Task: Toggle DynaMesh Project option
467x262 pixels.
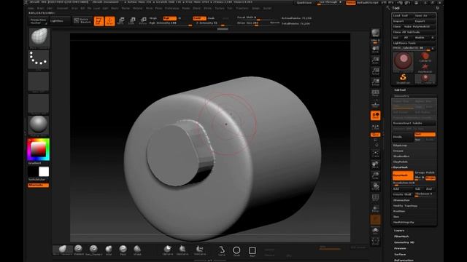Action: [x=430, y=178]
